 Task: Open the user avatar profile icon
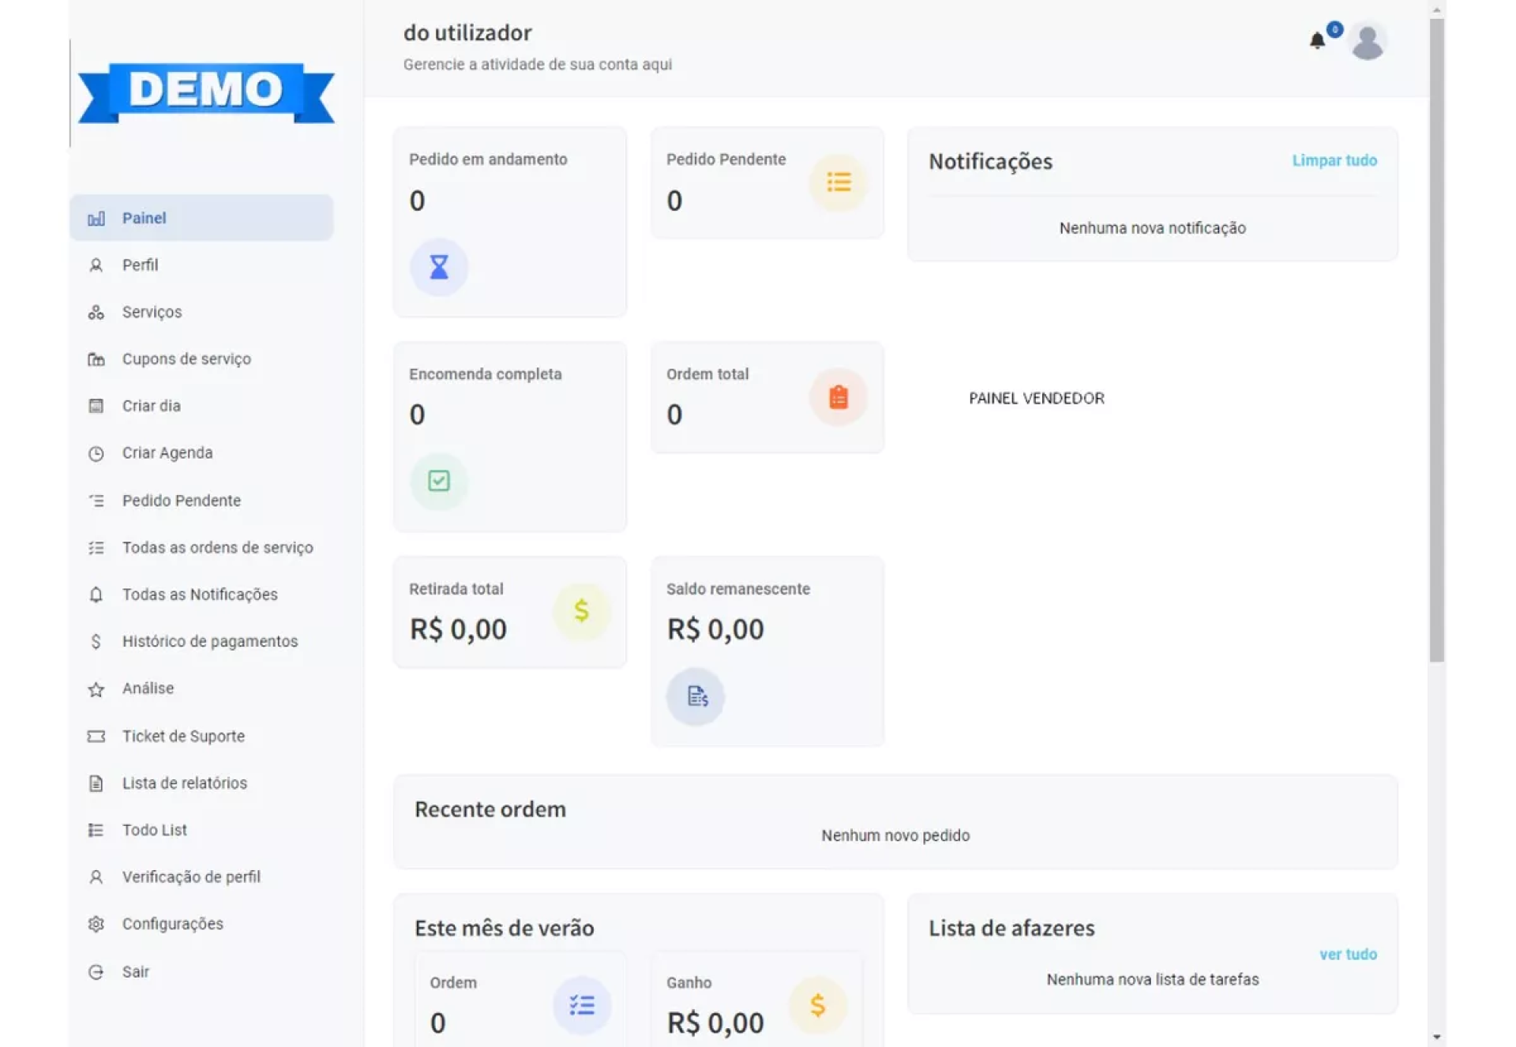[x=1367, y=42]
